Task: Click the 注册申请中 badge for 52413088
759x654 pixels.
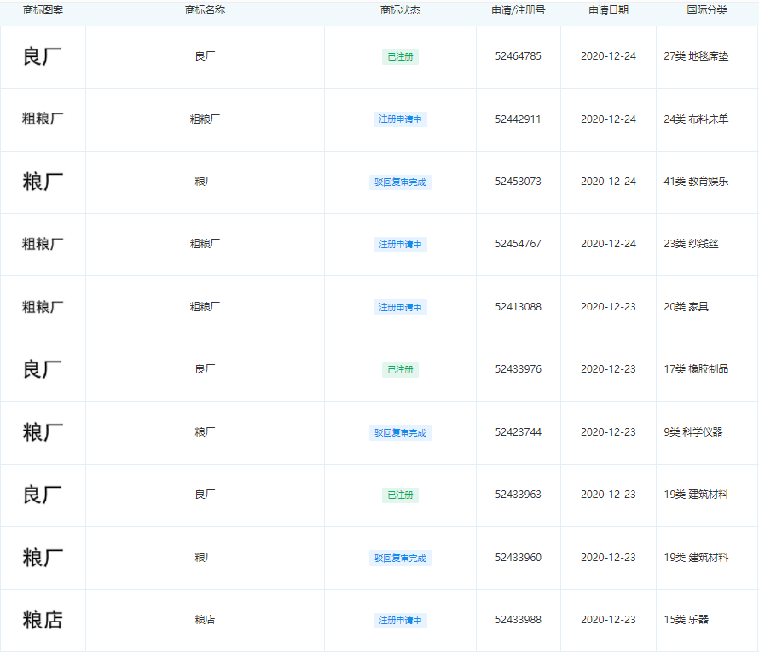Action: (x=400, y=308)
